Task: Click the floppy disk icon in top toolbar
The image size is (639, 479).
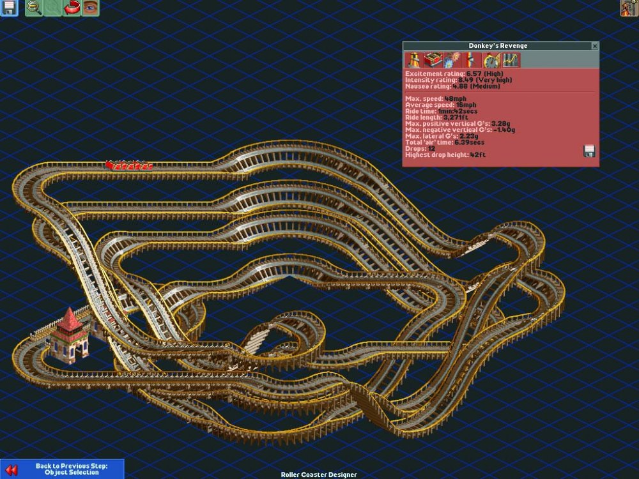Action: [9, 8]
